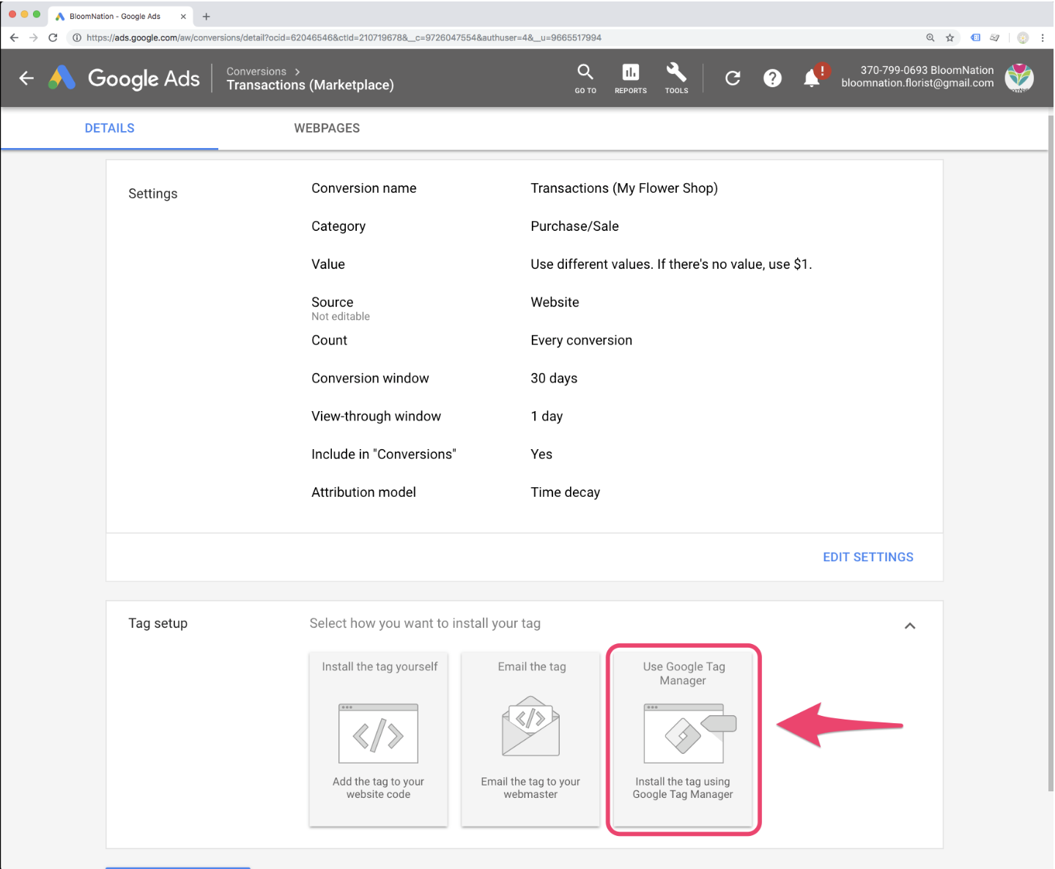Collapse the Tag setup section chevron
This screenshot has width=1055, height=869.
point(910,626)
